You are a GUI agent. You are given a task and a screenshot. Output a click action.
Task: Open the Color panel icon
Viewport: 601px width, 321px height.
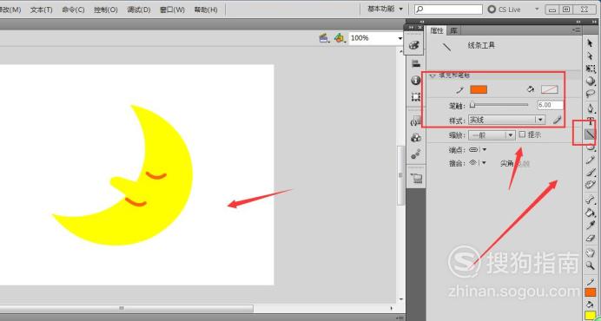point(415,45)
